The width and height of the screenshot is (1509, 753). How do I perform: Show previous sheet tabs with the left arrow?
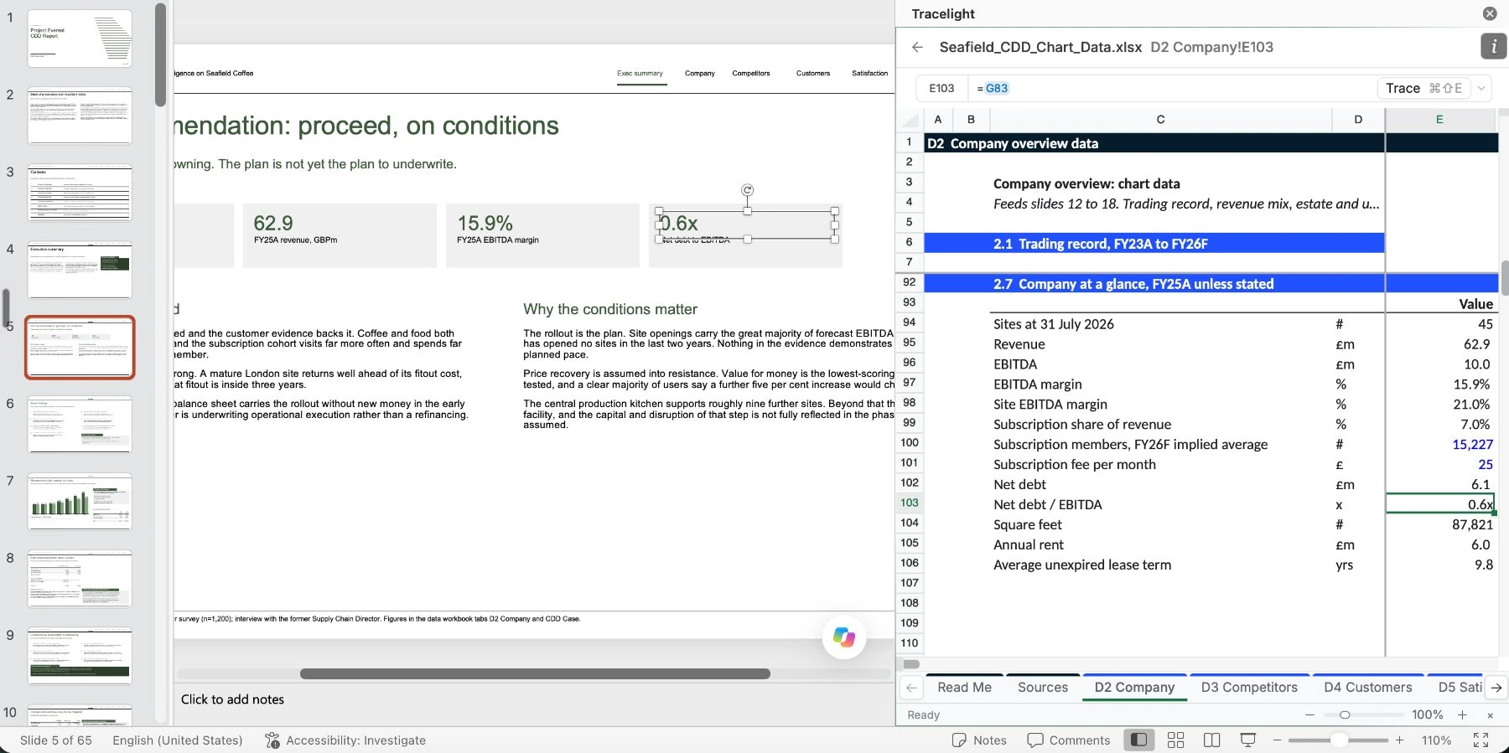[911, 688]
